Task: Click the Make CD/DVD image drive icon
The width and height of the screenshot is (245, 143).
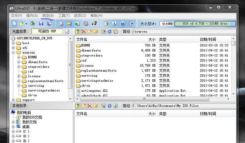Action: pos(61,24)
